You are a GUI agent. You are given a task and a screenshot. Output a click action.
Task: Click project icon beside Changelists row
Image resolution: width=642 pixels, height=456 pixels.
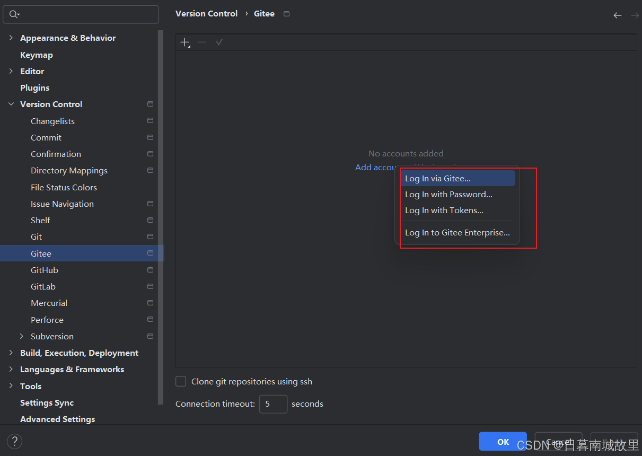[x=151, y=121]
